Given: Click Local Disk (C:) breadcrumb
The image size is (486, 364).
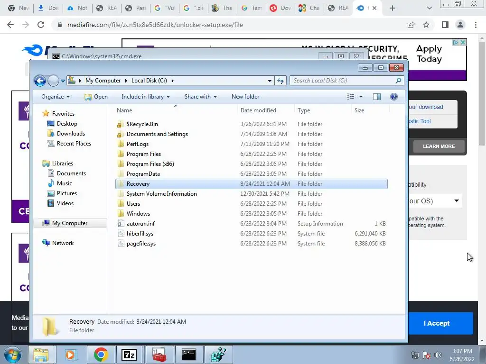Looking at the screenshot, I should [149, 81].
